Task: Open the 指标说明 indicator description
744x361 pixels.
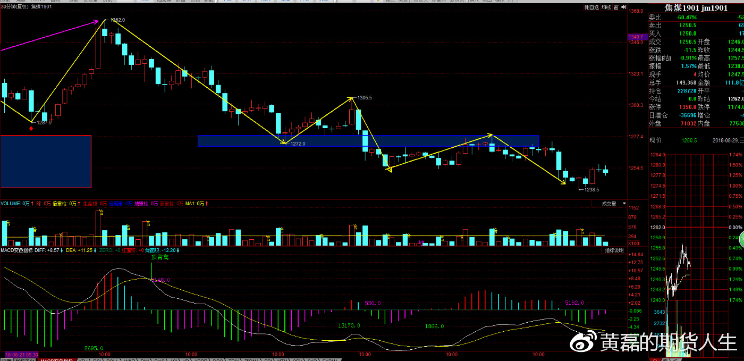Action: (x=615, y=250)
